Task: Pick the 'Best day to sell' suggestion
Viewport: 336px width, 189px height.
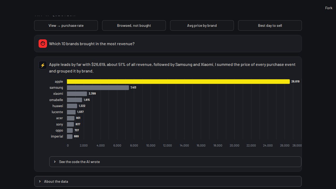Action: 270,25
